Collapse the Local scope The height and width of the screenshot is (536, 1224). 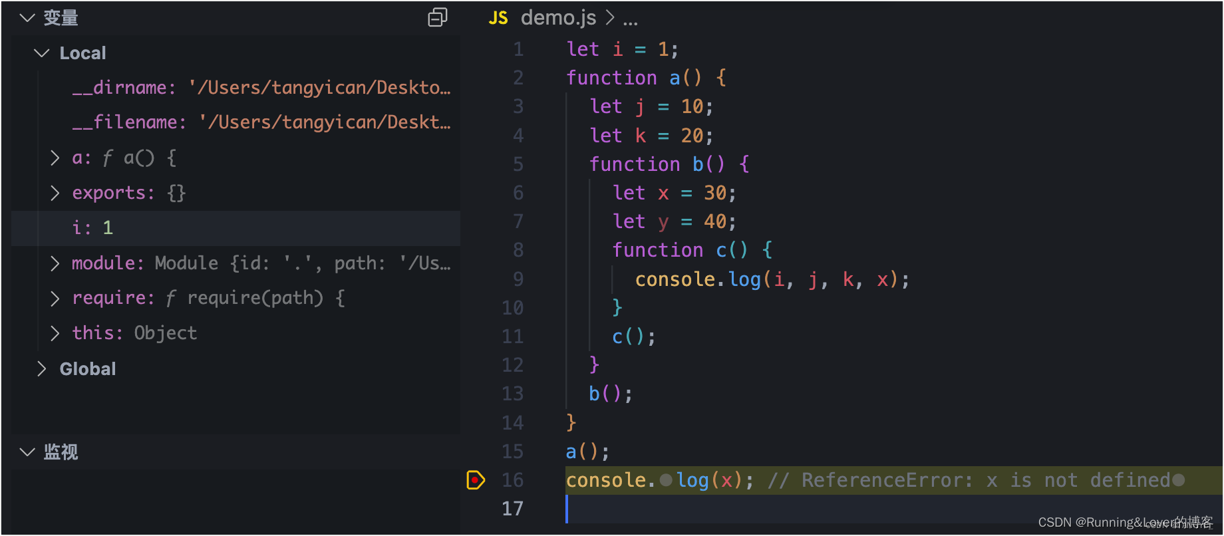pos(42,53)
